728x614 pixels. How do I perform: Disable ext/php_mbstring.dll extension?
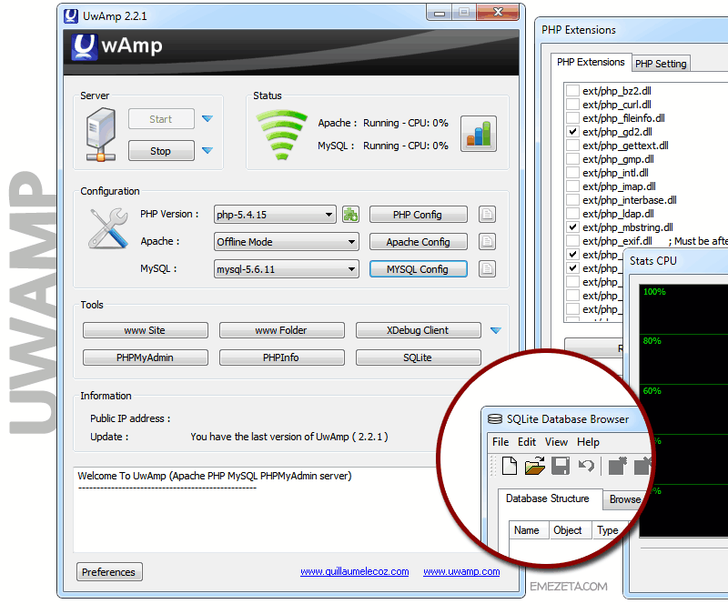coord(573,226)
